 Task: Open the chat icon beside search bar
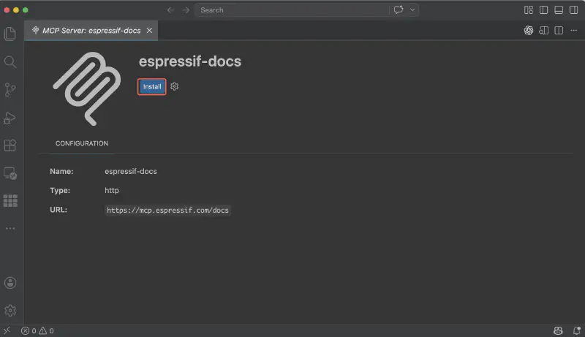(x=399, y=10)
